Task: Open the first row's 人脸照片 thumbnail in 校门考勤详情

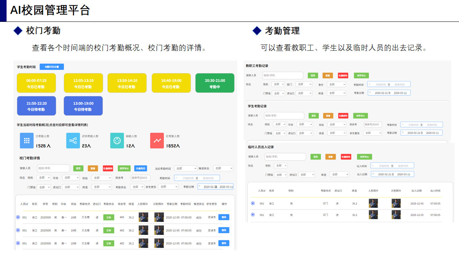Action: point(144,217)
